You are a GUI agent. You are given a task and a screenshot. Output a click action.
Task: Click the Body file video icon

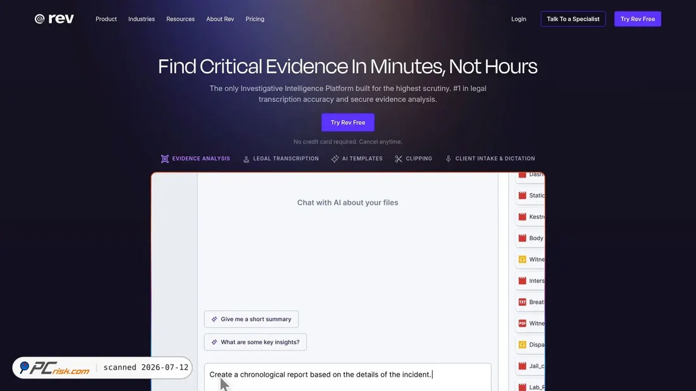point(523,238)
